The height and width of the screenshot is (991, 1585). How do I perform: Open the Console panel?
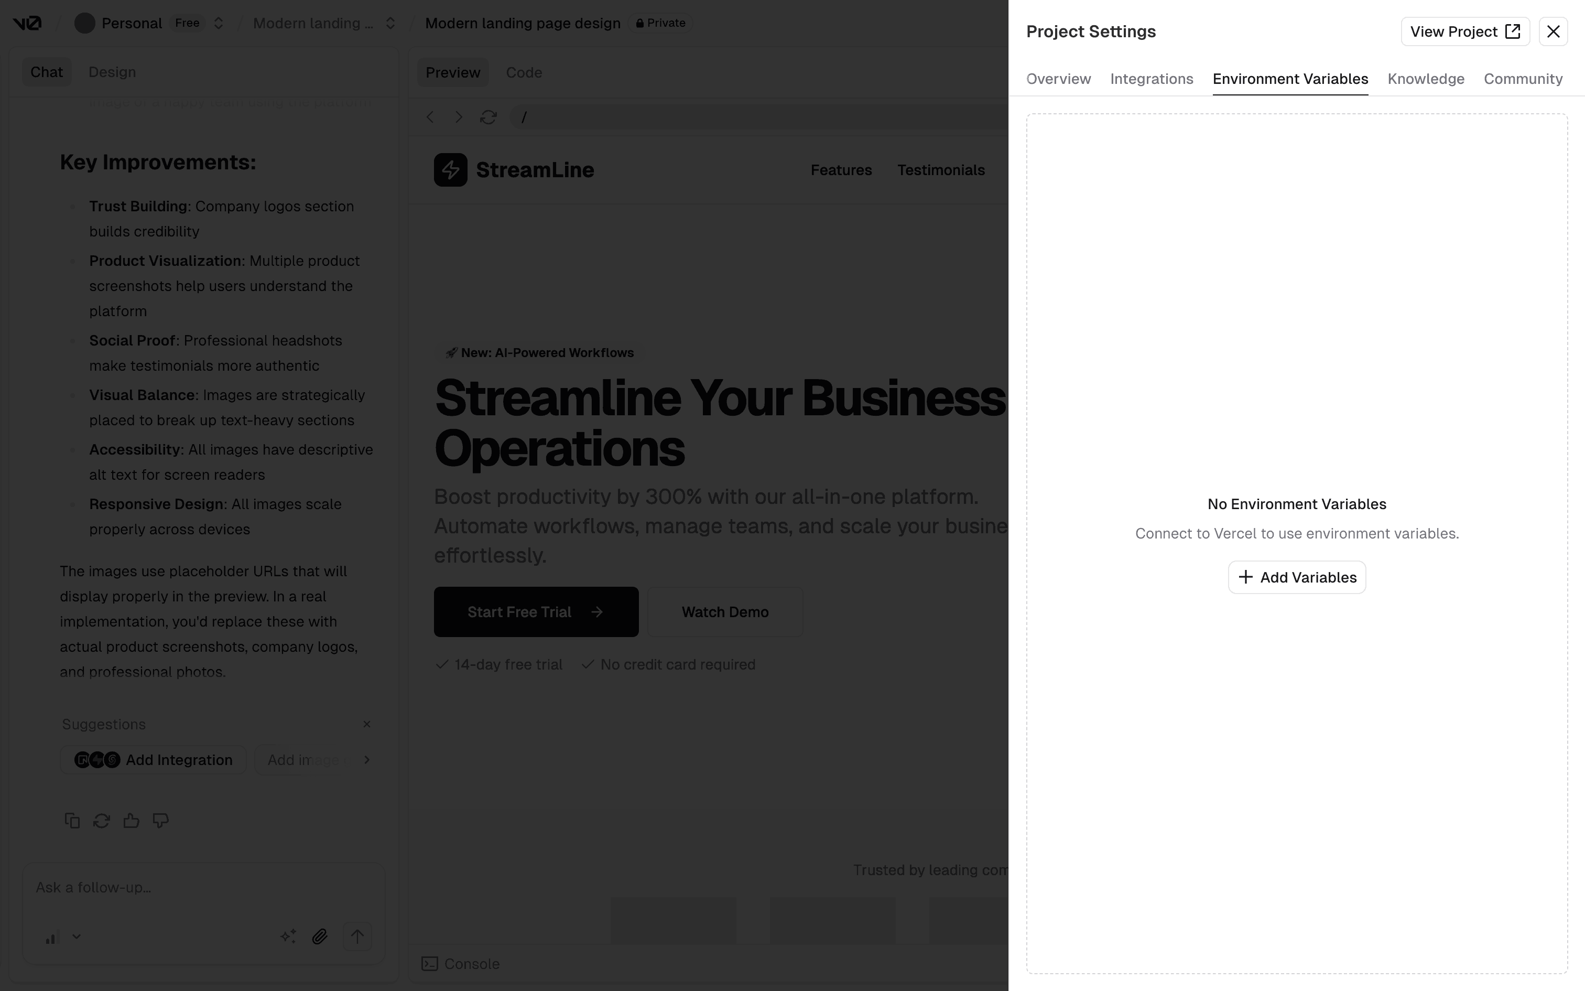click(x=460, y=964)
